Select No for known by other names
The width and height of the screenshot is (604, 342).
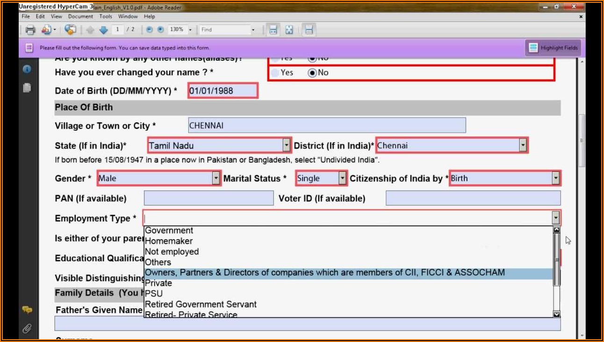pos(312,58)
